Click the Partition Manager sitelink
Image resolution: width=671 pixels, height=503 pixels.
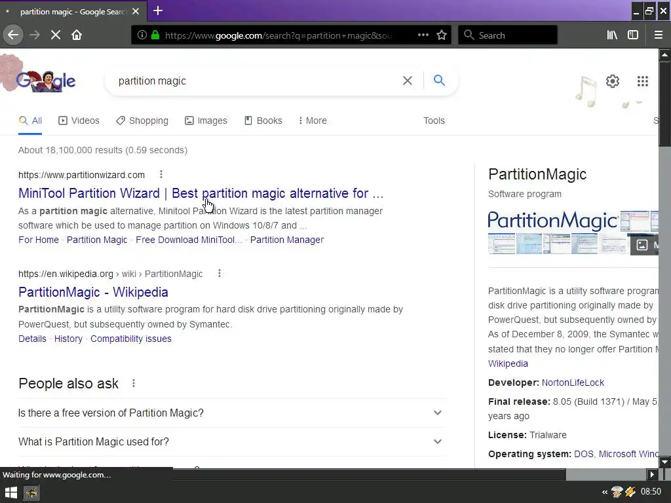click(x=287, y=240)
